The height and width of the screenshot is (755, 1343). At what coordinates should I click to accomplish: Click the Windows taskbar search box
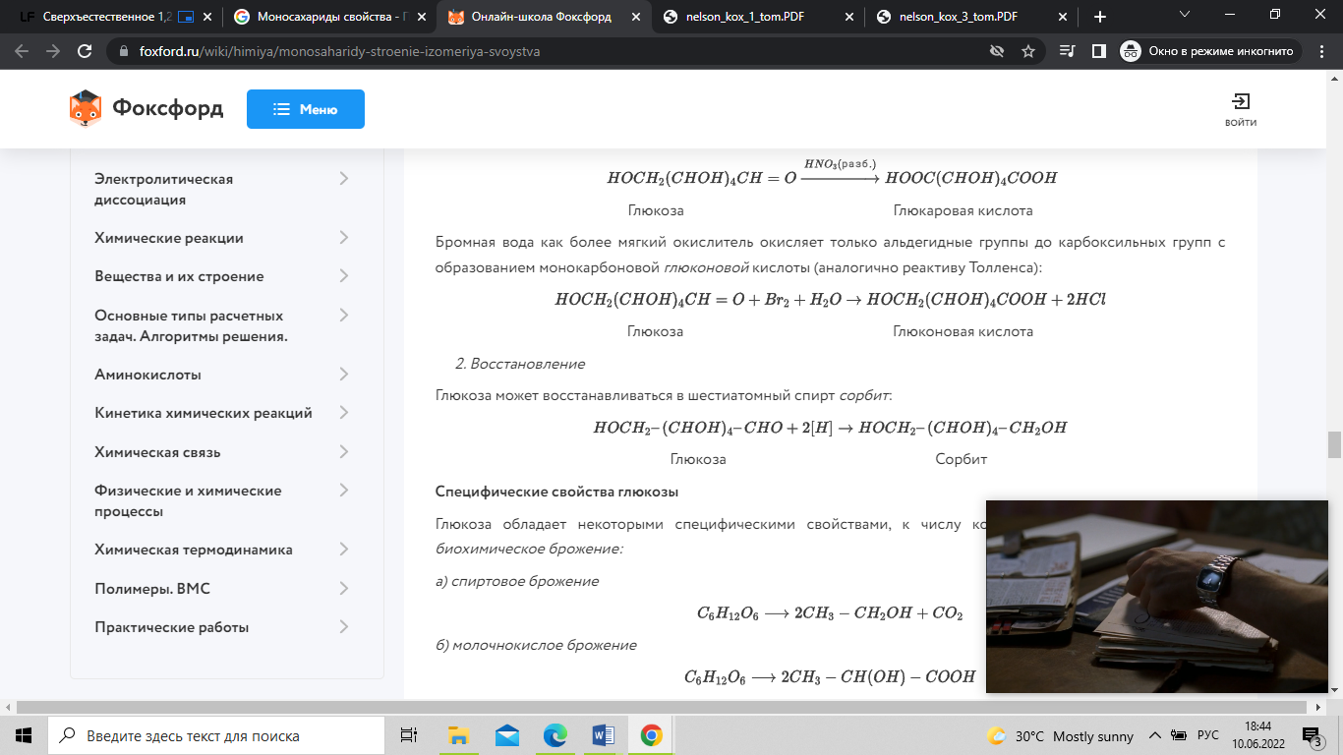point(216,735)
